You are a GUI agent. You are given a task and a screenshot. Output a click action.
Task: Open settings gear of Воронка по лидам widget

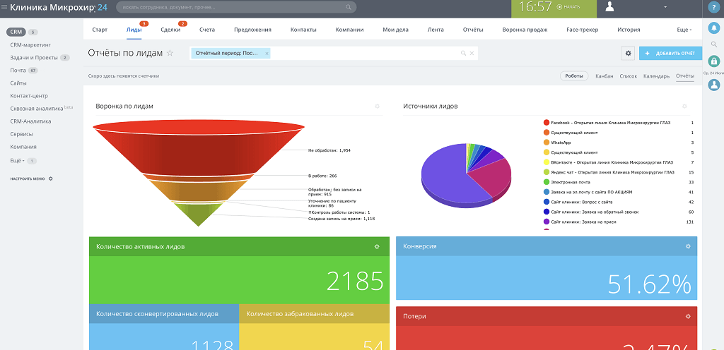pos(378,107)
